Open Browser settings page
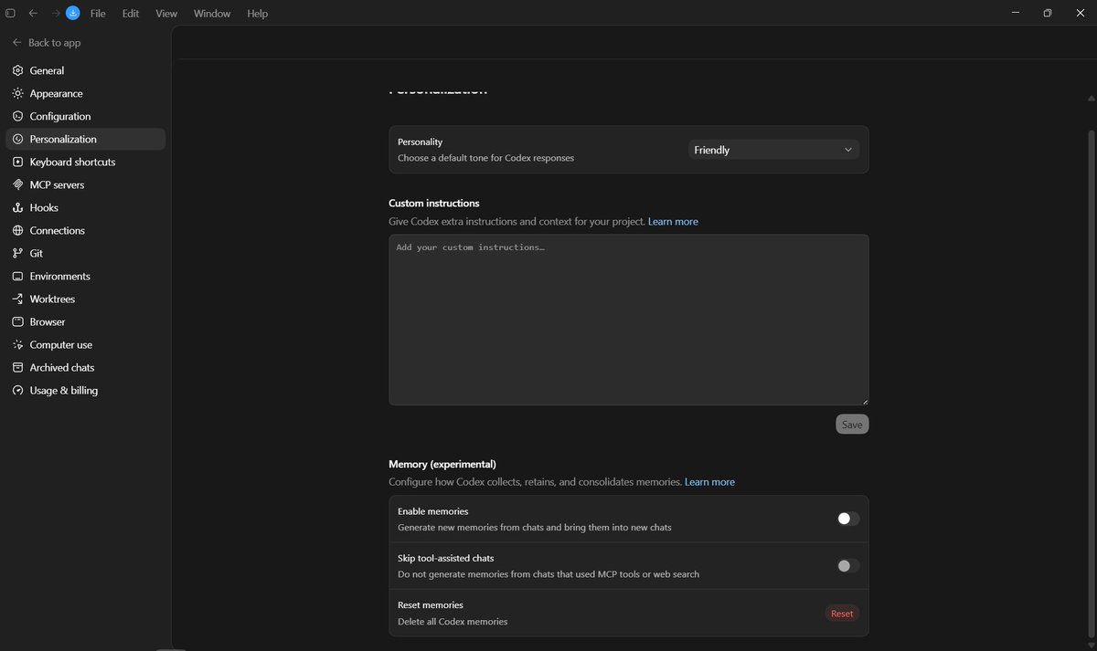The height and width of the screenshot is (651, 1097). point(85,321)
